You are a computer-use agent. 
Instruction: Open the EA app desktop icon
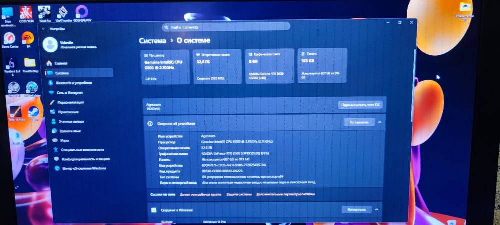(x=28, y=40)
